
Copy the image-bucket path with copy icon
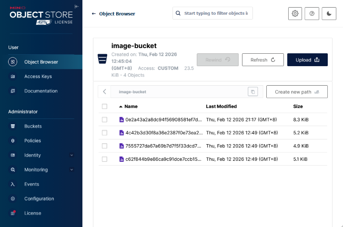pyautogui.click(x=253, y=92)
